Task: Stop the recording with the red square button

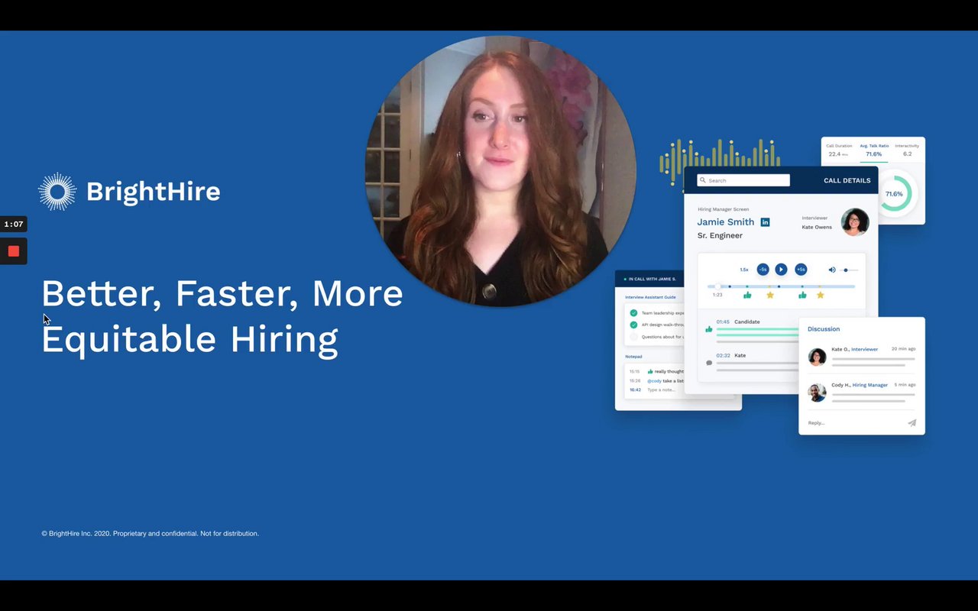Action: click(x=14, y=251)
